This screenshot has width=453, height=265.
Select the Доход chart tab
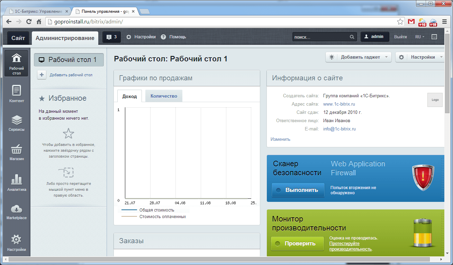[129, 96]
